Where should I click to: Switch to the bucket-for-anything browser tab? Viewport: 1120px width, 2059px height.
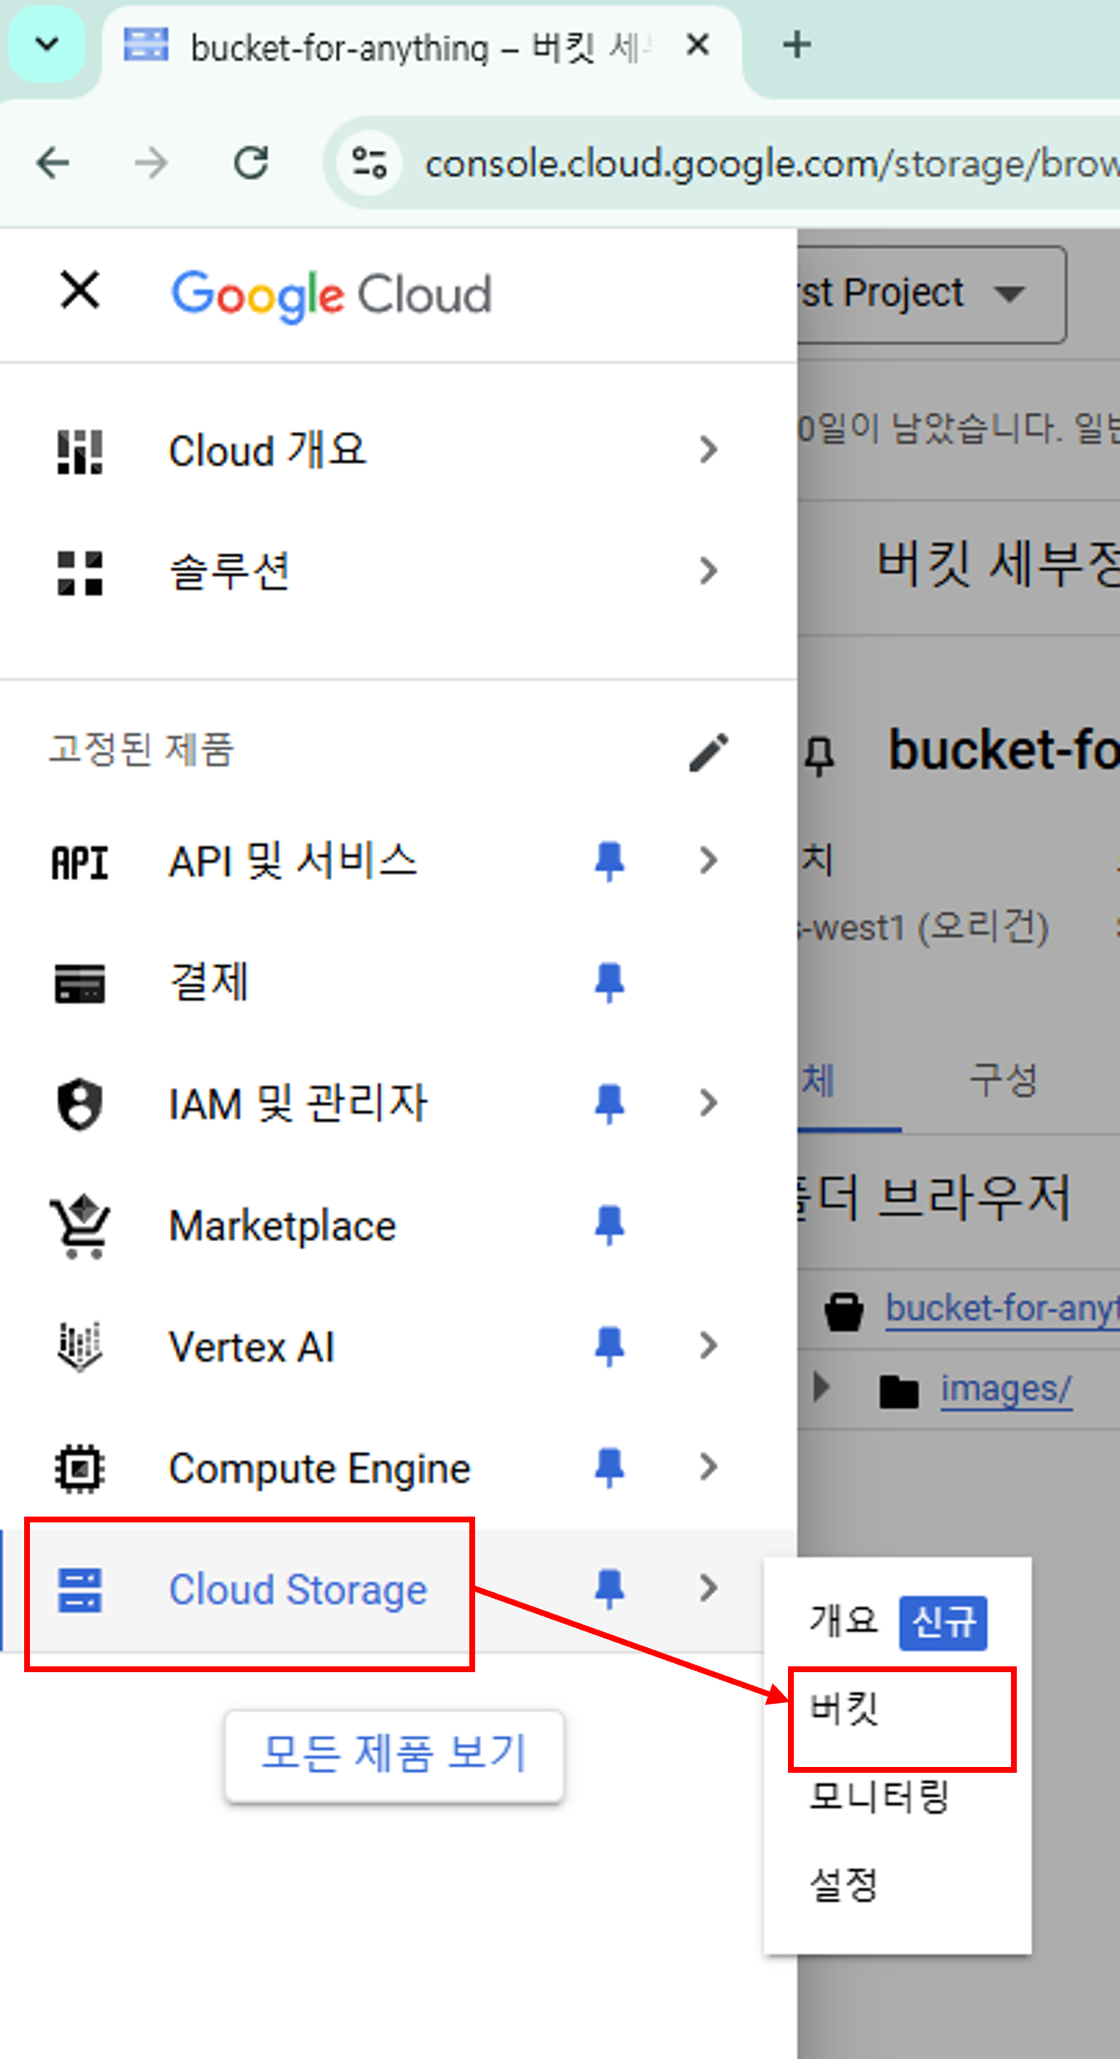(x=420, y=47)
